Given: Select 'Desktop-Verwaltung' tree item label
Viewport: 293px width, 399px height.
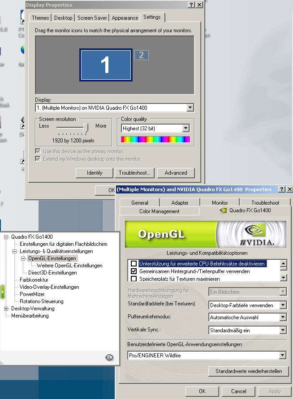Looking at the screenshot, I should [x=33, y=309].
